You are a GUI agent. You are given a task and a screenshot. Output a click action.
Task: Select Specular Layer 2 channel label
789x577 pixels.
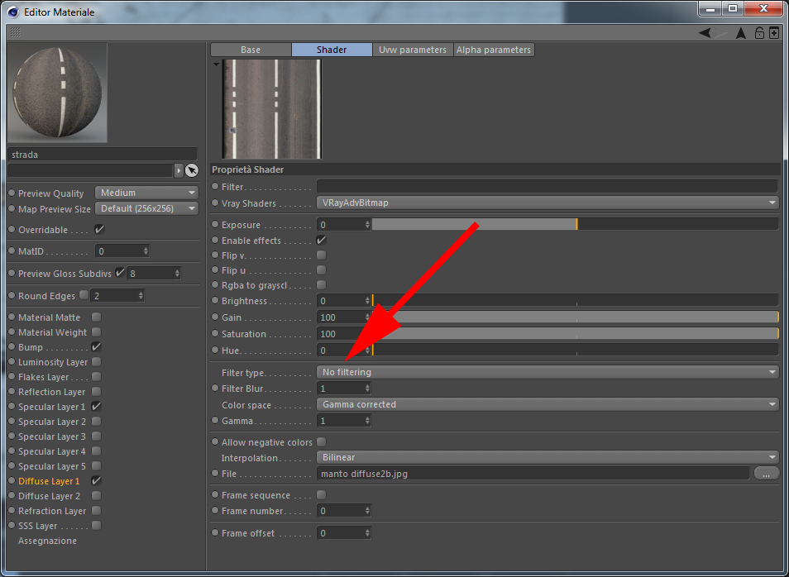[x=52, y=422]
